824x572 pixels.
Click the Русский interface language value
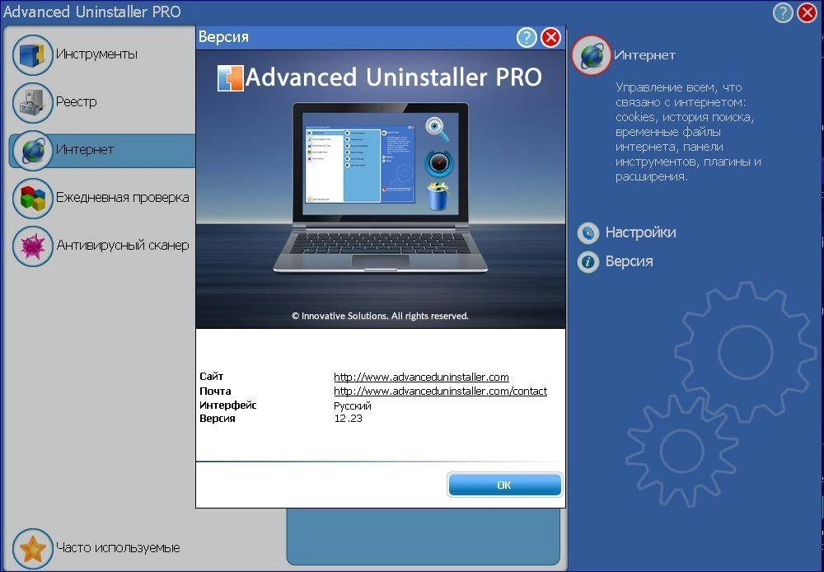(x=353, y=406)
